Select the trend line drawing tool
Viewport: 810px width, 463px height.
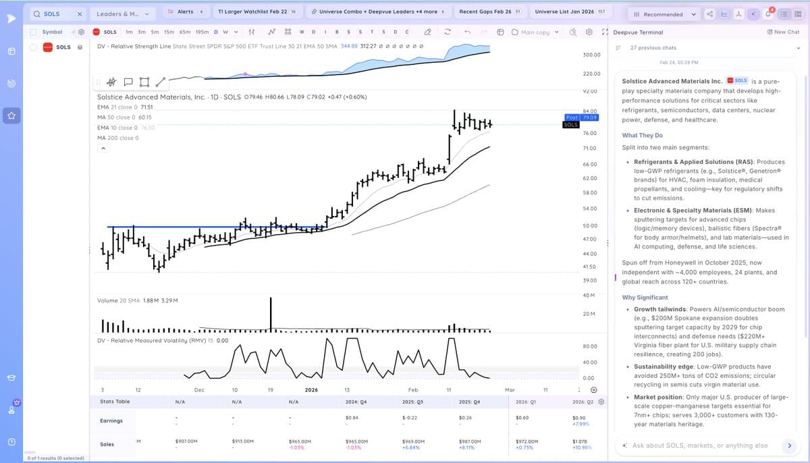coord(160,82)
